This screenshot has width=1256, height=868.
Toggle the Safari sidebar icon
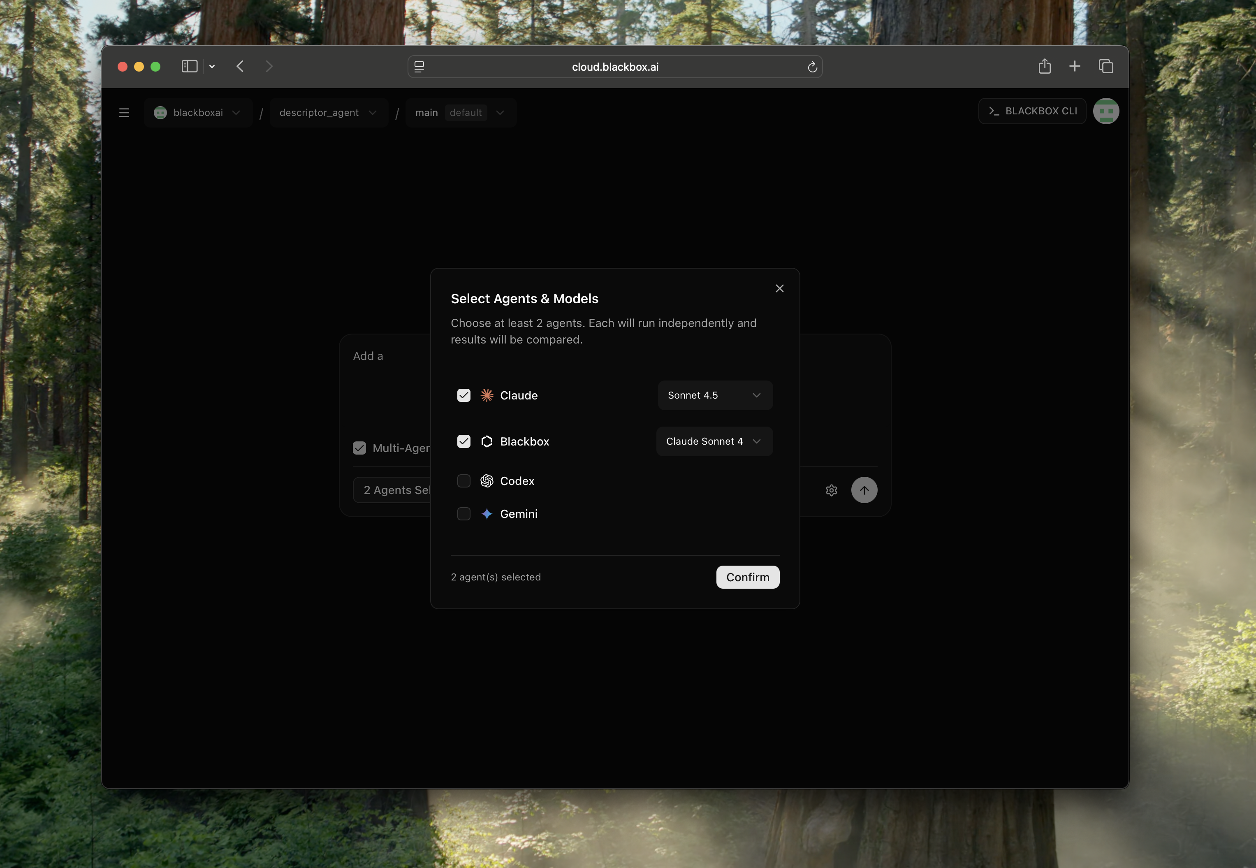pyautogui.click(x=189, y=66)
